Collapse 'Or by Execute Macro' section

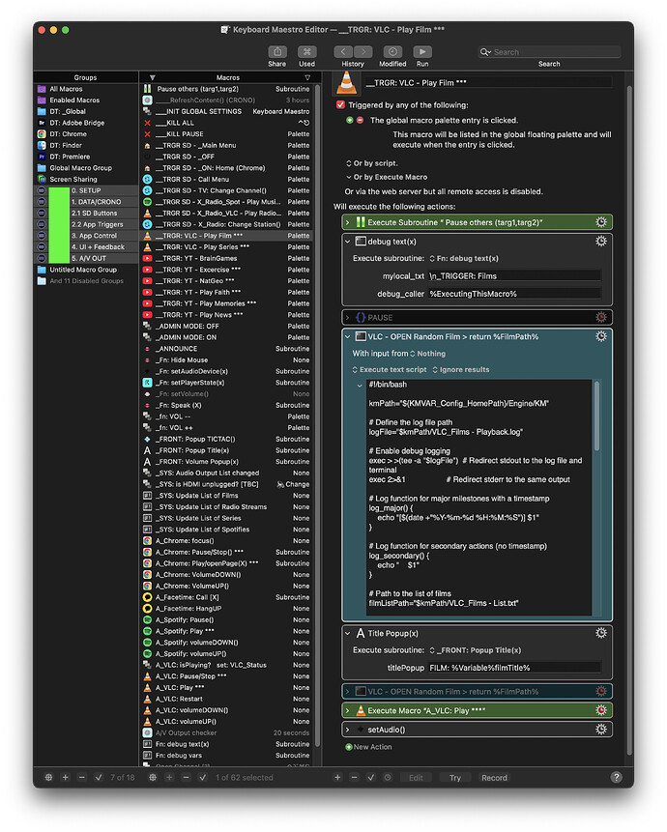coord(349,177)
